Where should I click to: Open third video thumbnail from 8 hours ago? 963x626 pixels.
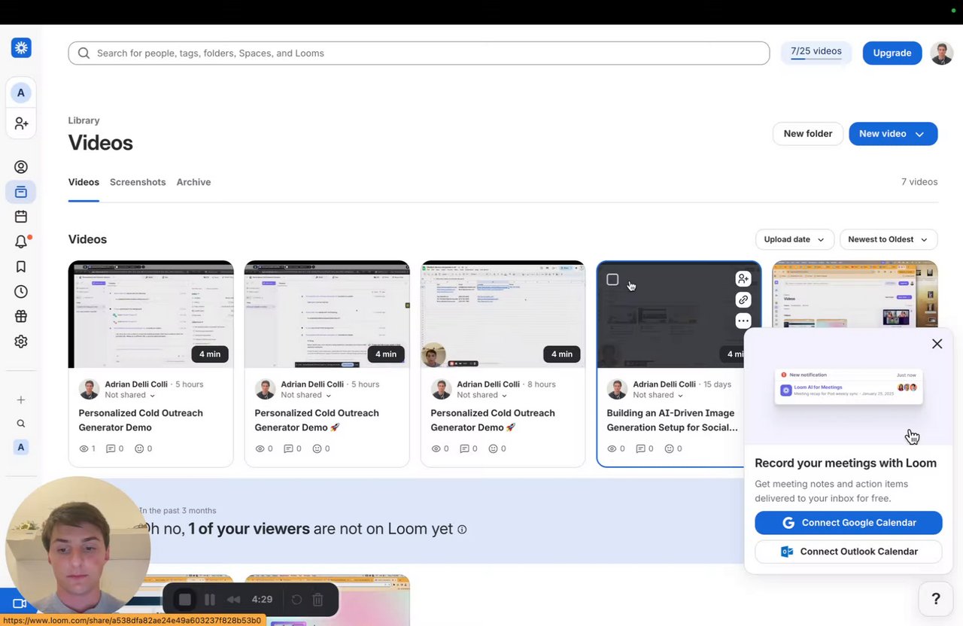pyautogui.click(x=503, y=315)
